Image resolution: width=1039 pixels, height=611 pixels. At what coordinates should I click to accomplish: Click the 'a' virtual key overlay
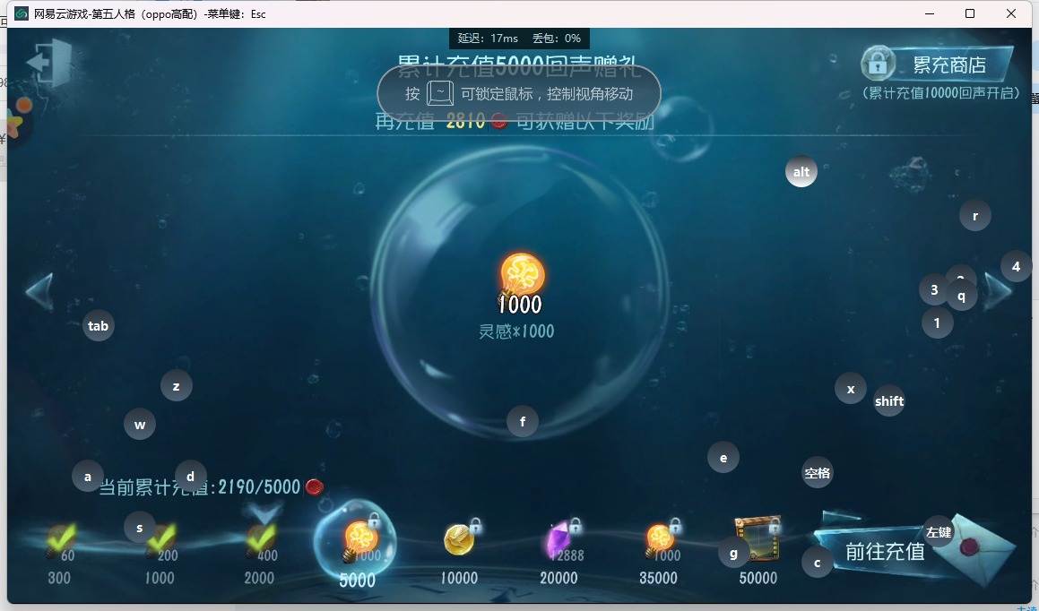[88, 477]
